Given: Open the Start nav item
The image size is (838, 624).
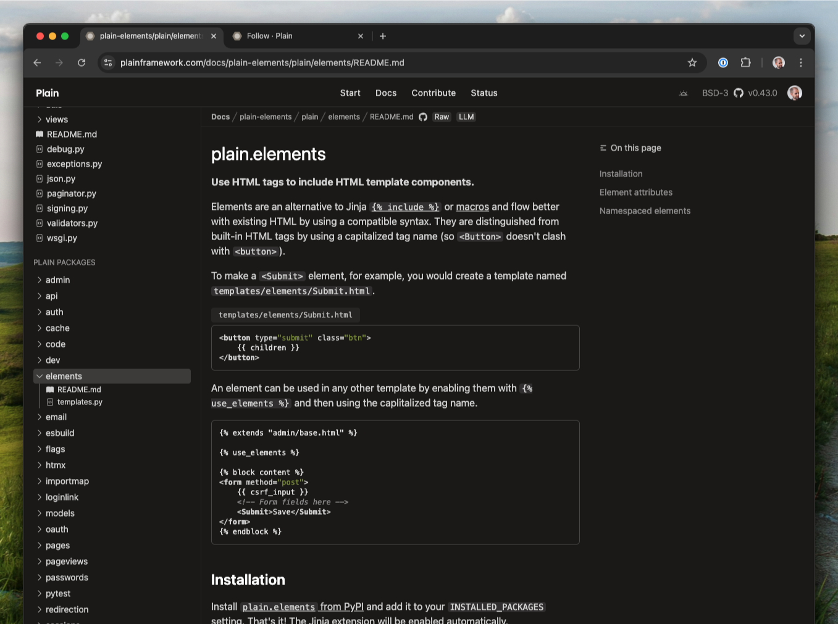Looking at the screenshot, I should pos(350,93).
